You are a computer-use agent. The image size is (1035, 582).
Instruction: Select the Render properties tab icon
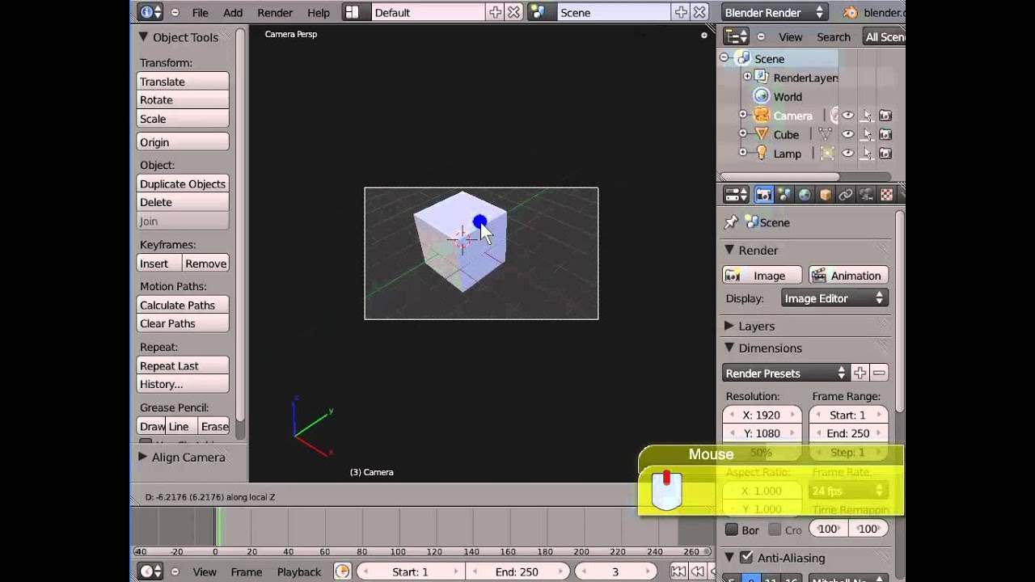(x=763, y=195)
